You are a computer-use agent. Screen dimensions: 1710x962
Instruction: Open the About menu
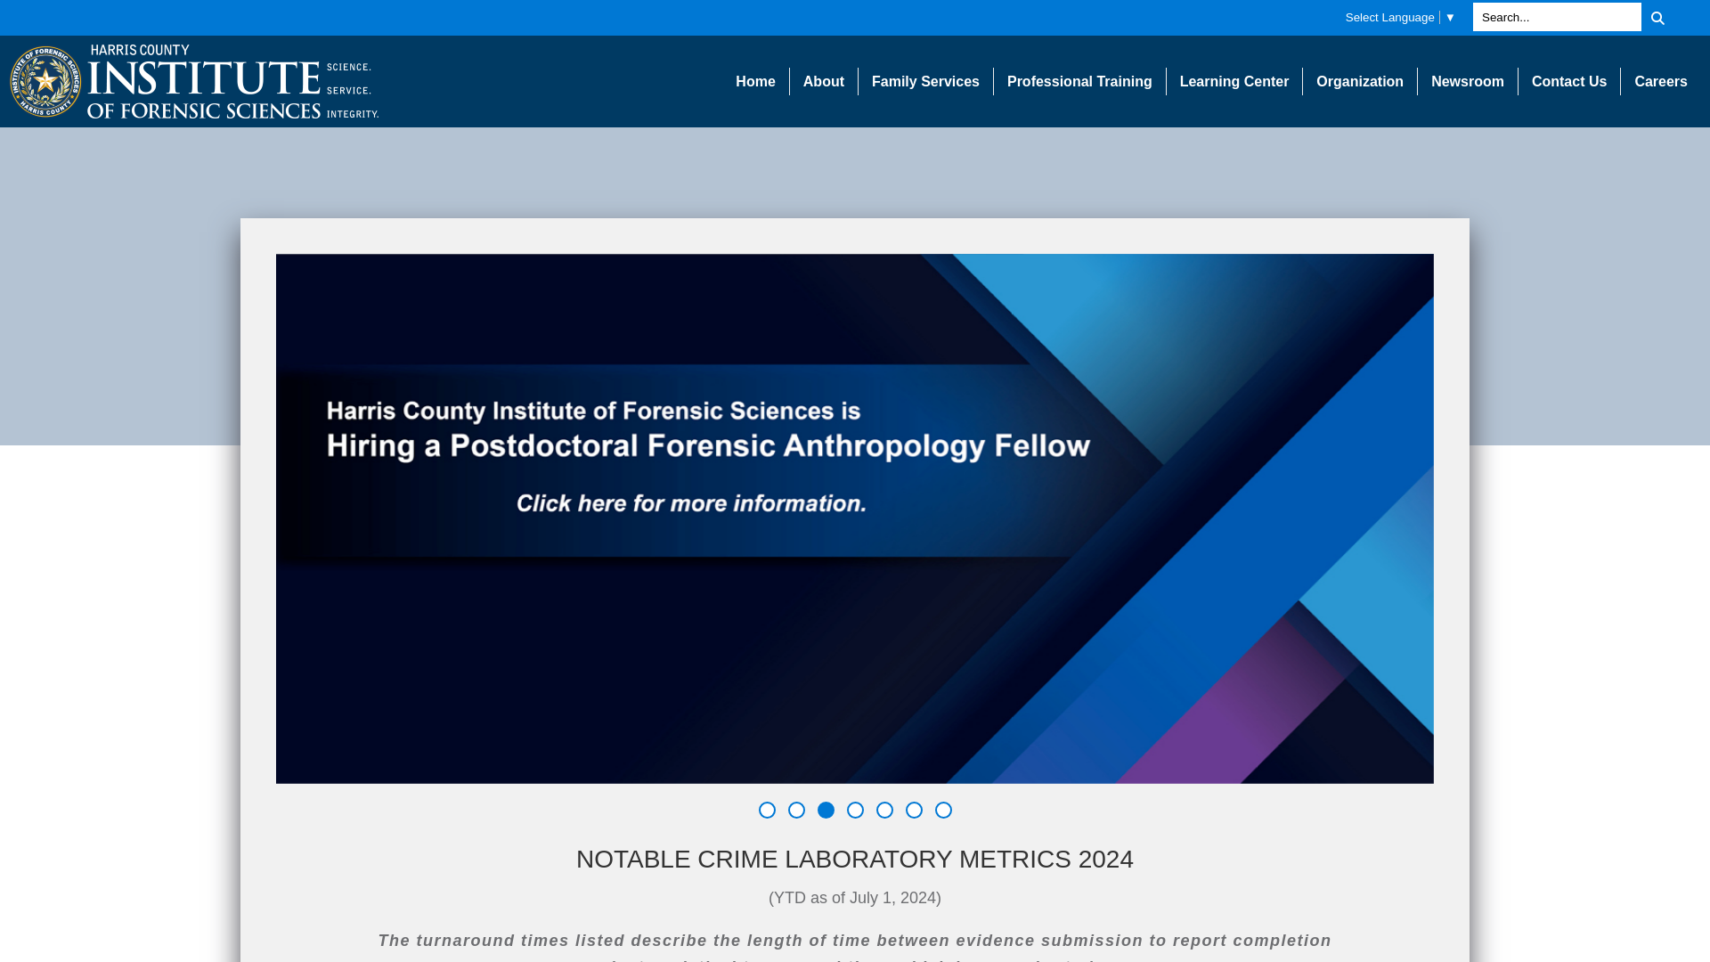[x=824, y=81]
